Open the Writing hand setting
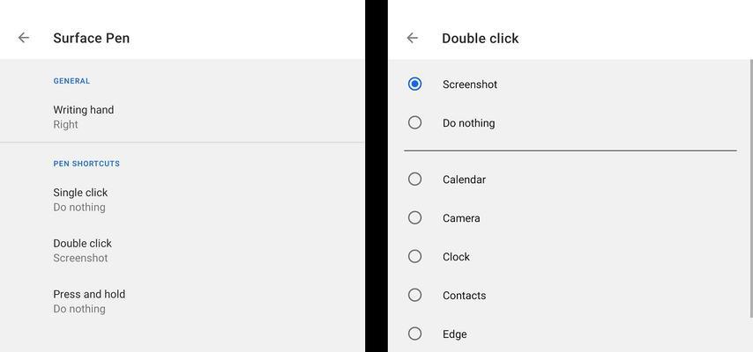This screenshot has height=352, width=753. [x=182, y=117]
